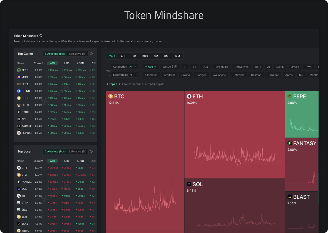Click the FLOKI token icon
Viewport: 328px width, 233px height.
pyautogui.click(x=19, y=105)
